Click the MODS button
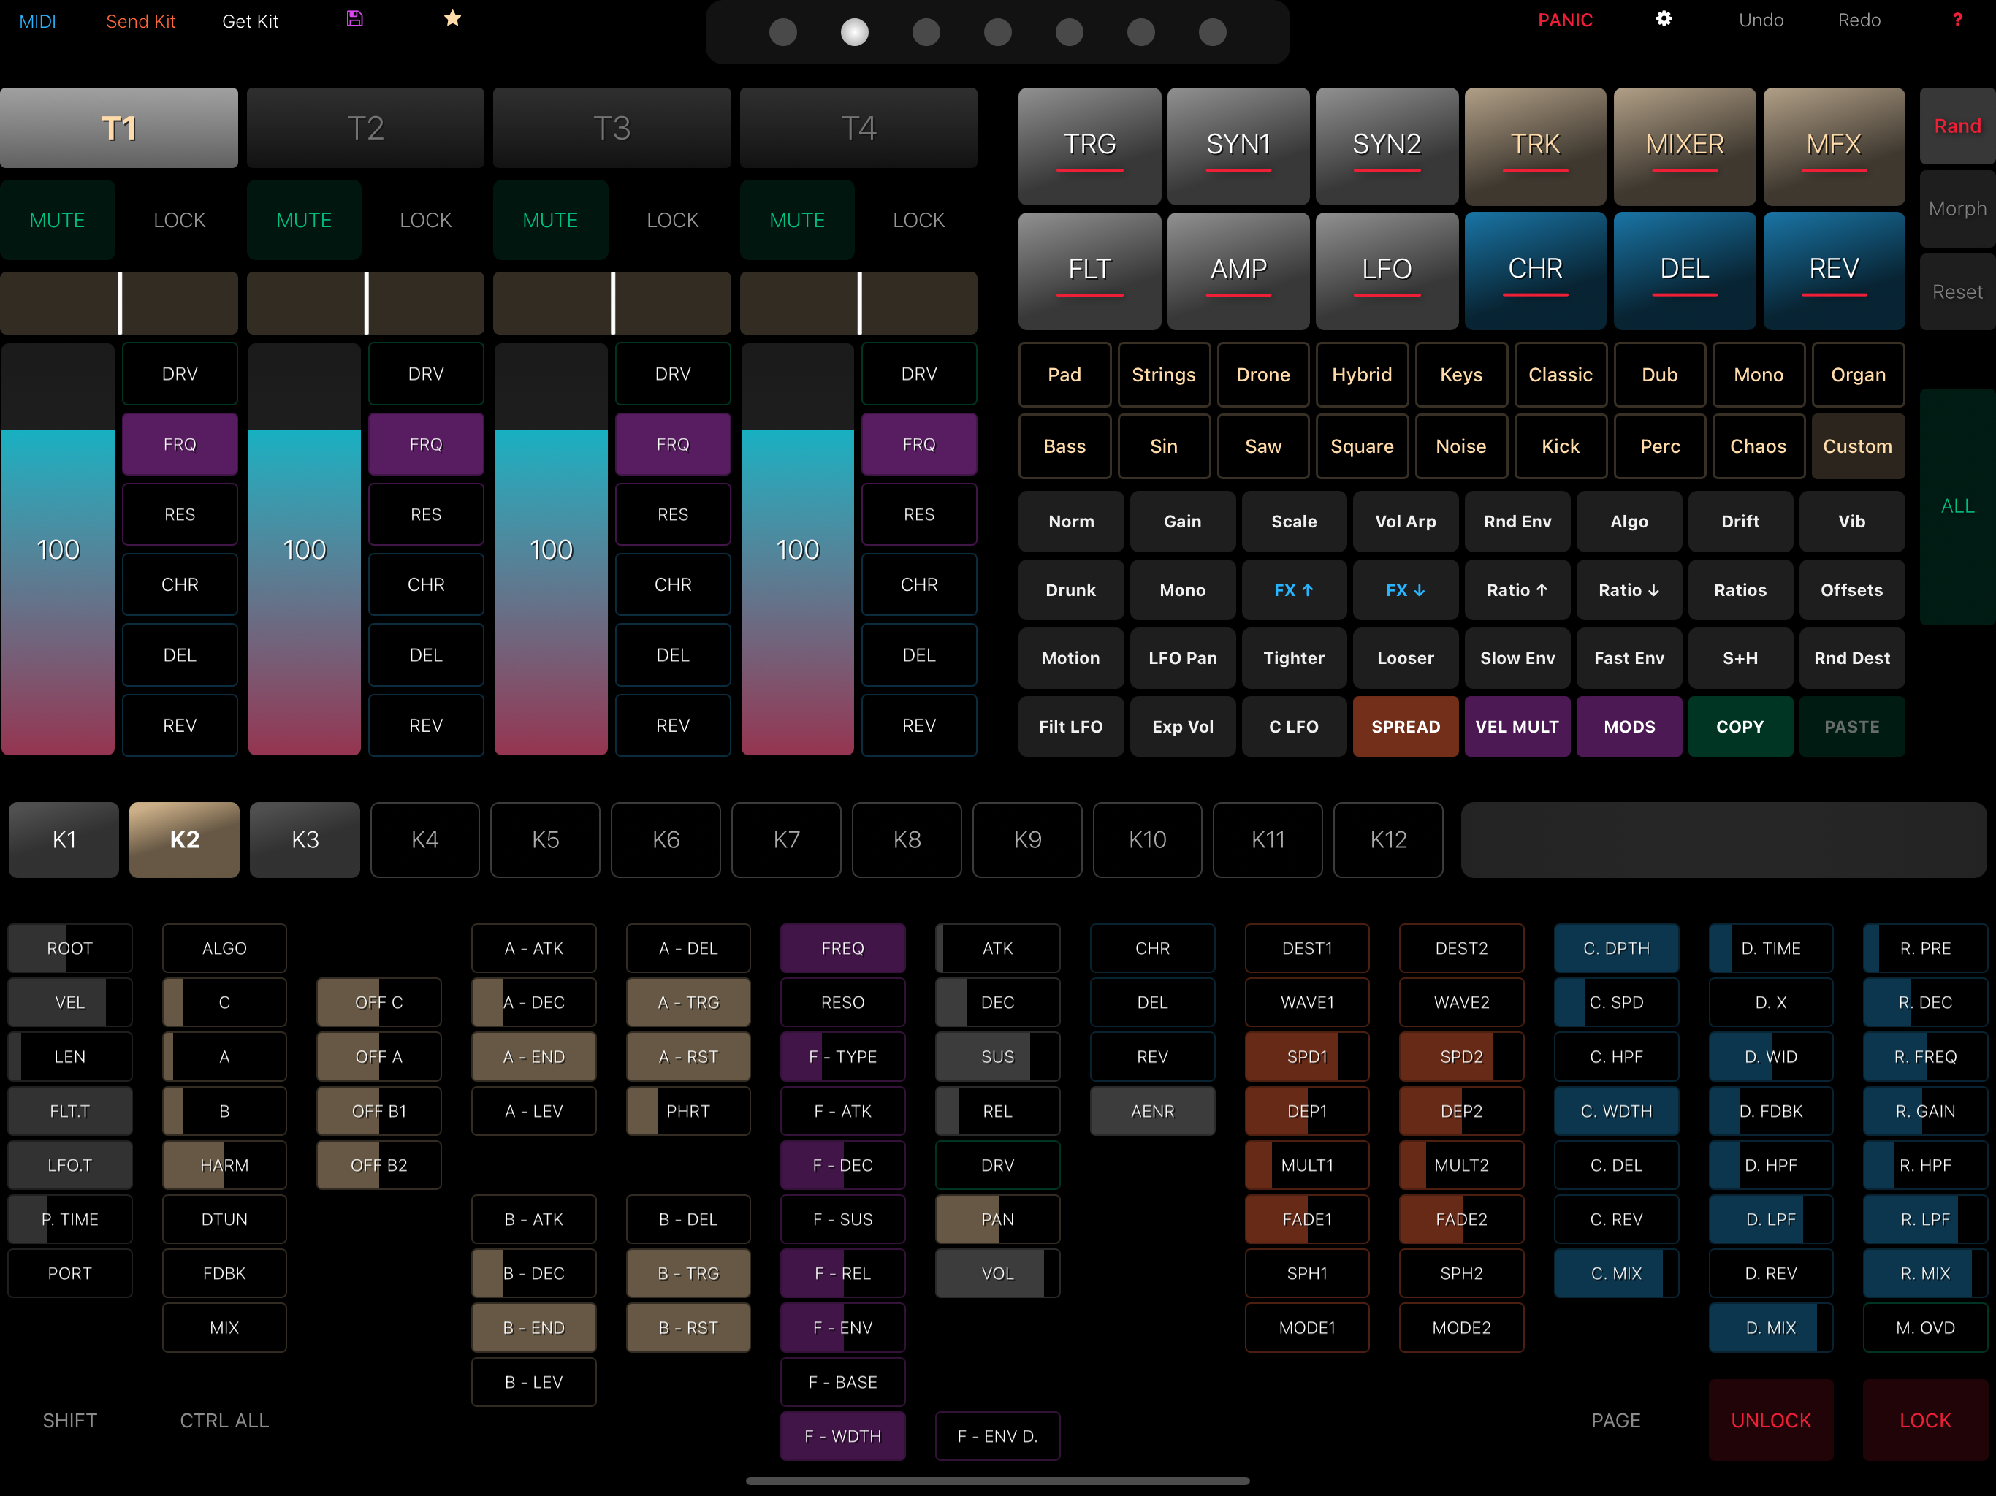This screenshot has height=1496, width=1996. [x=1629, y=726]
